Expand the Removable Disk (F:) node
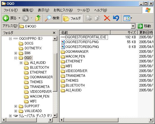This screenshot has width=155, height=124. (x=10, y=116)
